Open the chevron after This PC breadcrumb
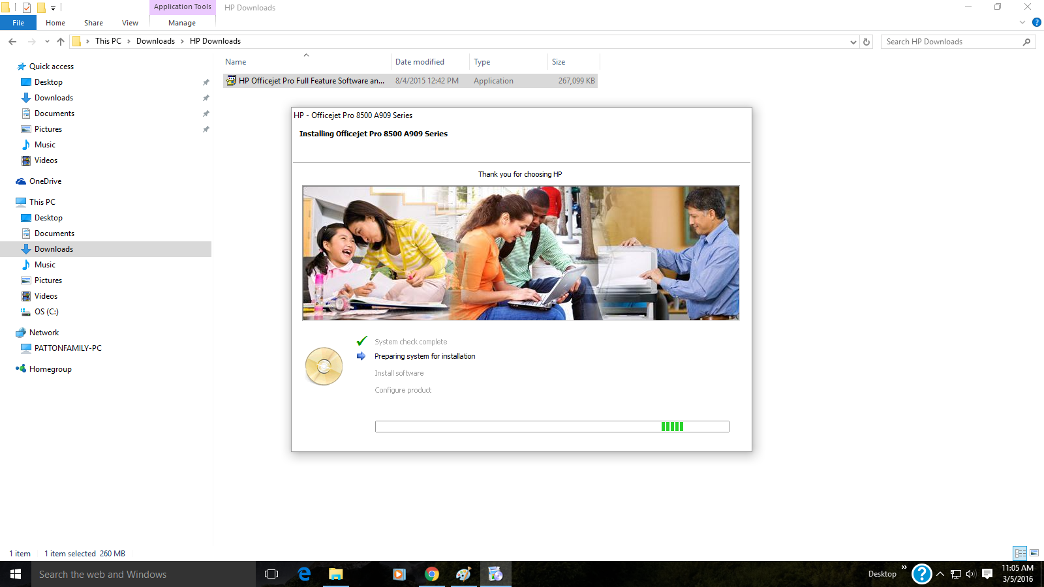The image size is (1044, 587). (129, 41)
